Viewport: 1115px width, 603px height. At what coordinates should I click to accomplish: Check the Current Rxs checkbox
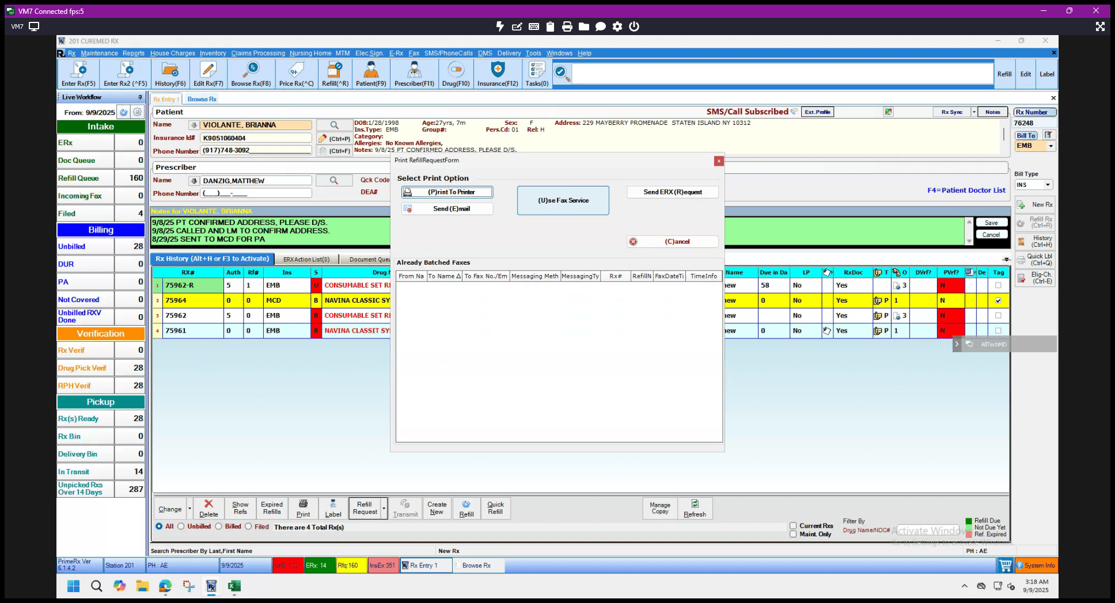(793, 526)
